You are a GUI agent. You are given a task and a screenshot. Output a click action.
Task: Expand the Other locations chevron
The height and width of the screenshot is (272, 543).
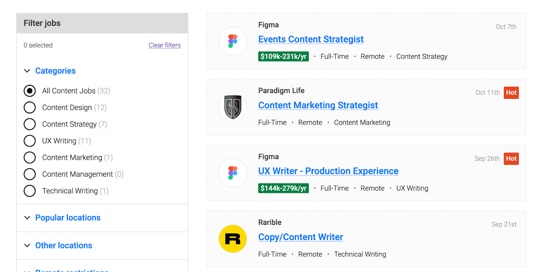(27, 246)
